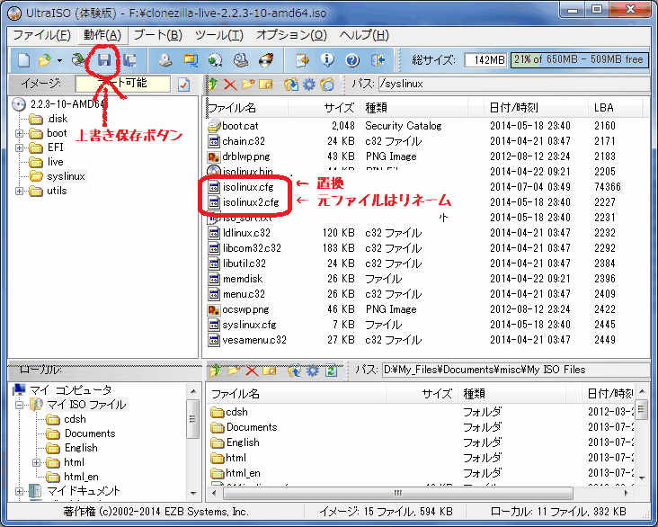The height and width of the screenshot is (527, 658).
Task: Click the Exit door icon in toolbar
Action: click(x=378, y=60)
